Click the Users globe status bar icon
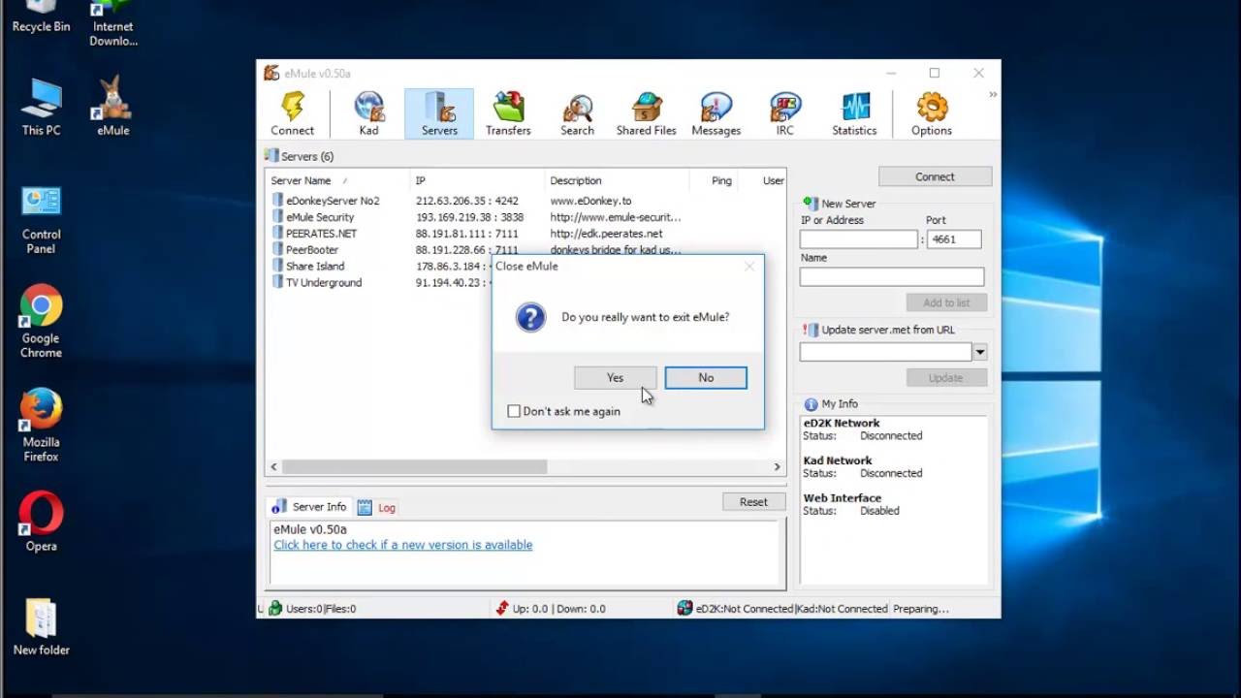Screen dimensions: 1241x698 pyautogui.click(x=275, y=609)
